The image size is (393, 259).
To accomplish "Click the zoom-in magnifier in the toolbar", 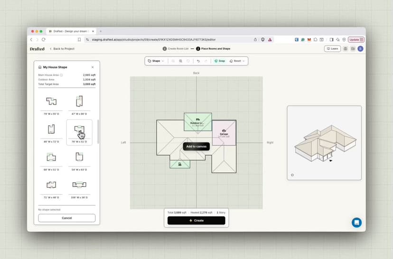I will [180, 61].
